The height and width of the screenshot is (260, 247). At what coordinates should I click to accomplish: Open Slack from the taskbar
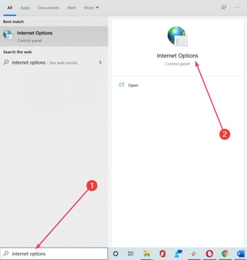point(194,254)
